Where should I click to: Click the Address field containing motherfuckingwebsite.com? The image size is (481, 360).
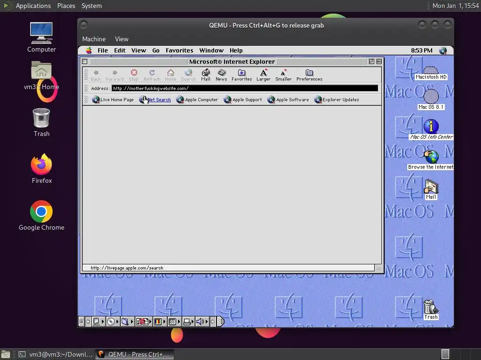245,89
